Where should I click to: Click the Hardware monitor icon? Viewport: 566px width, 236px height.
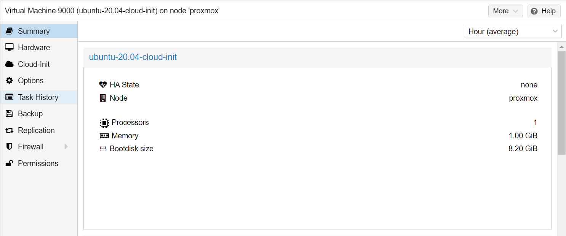click(x=10, y=48)
